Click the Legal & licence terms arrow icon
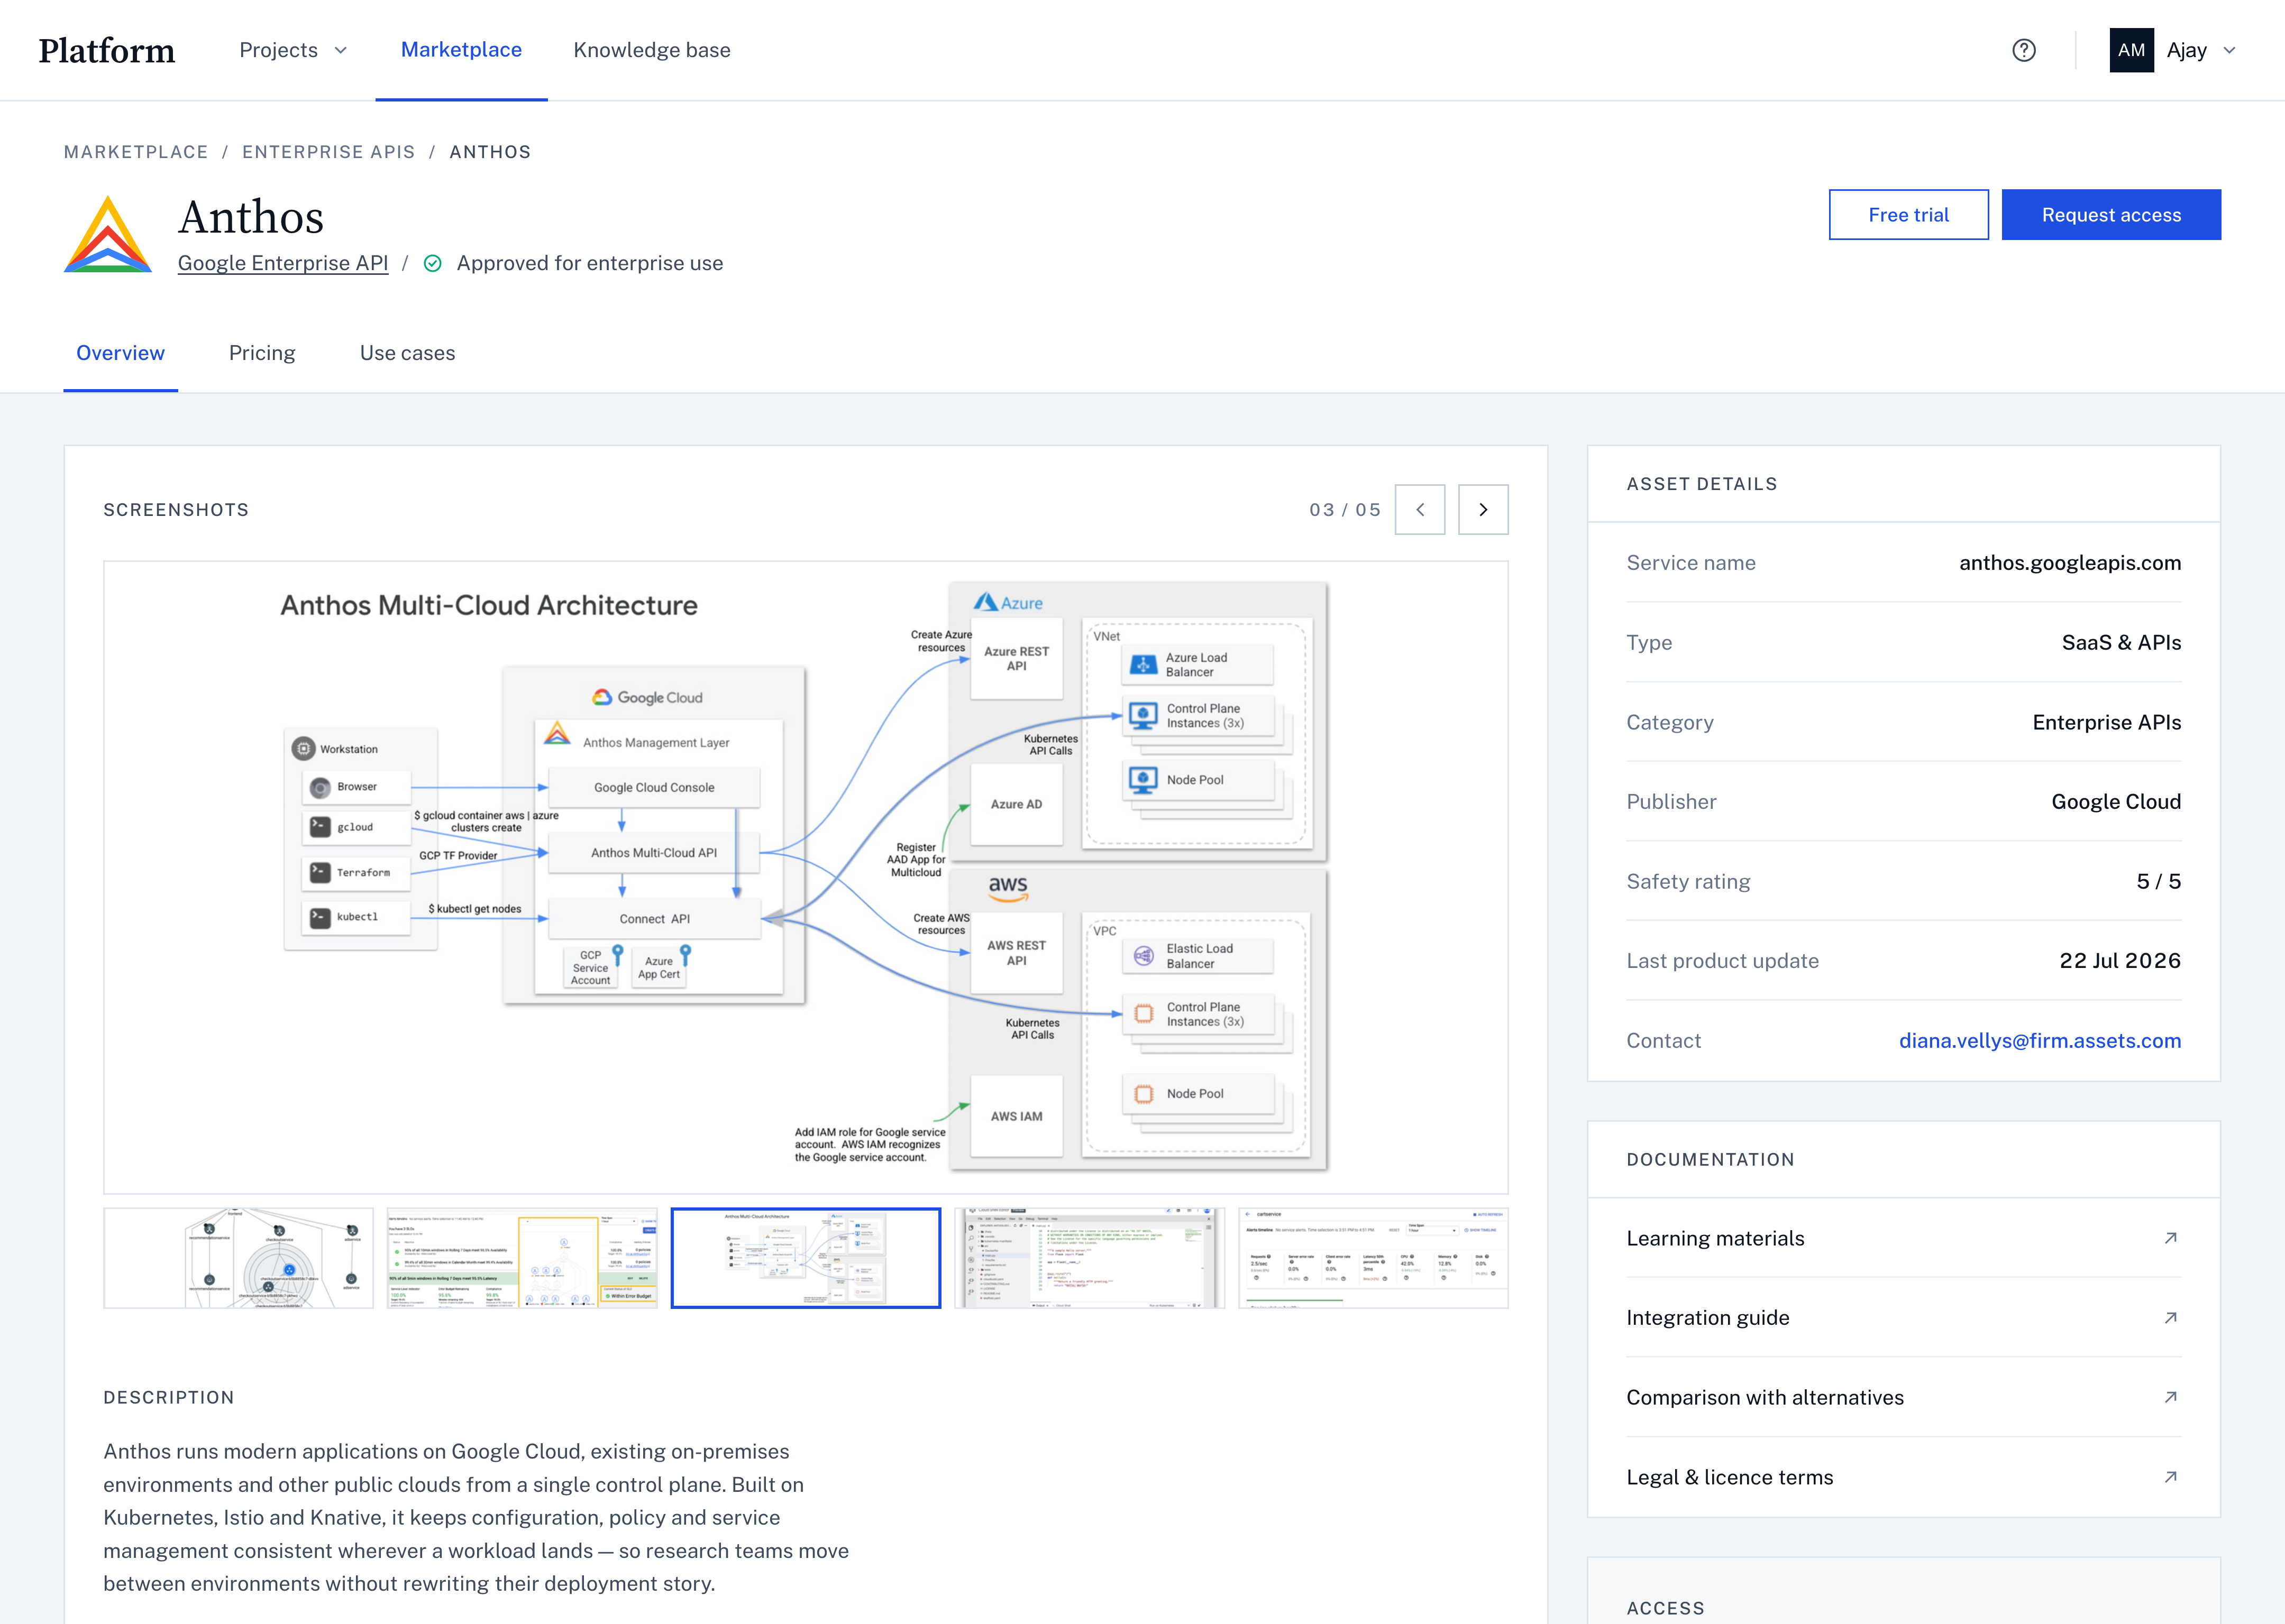 coord(2170,1477)
